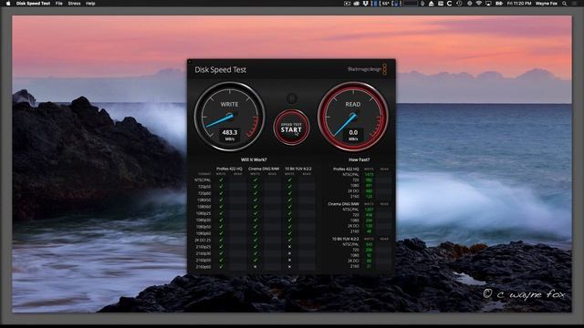
Task: Click "ProRes 422 HQ" column in Will It Work
Action: tap(229, 169)
